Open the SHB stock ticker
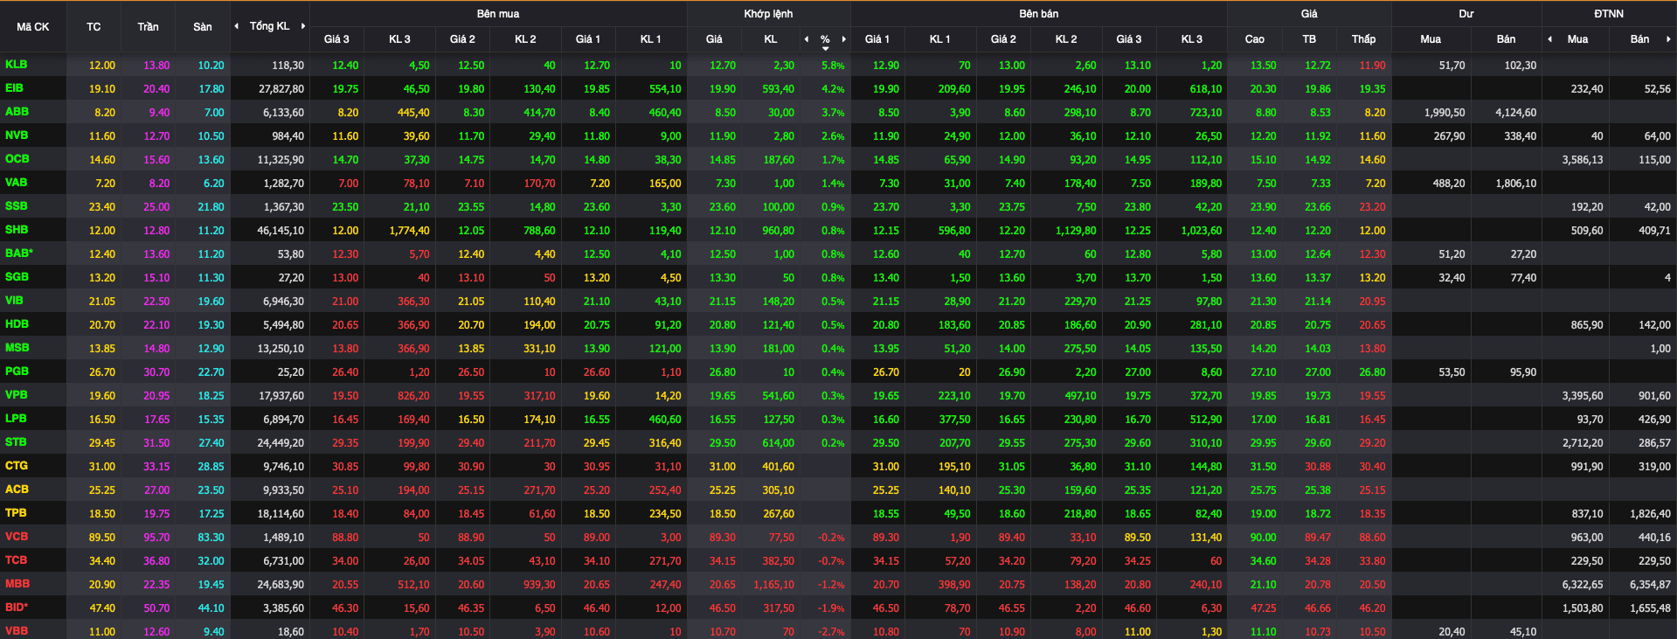 click(x=17, y=230)
